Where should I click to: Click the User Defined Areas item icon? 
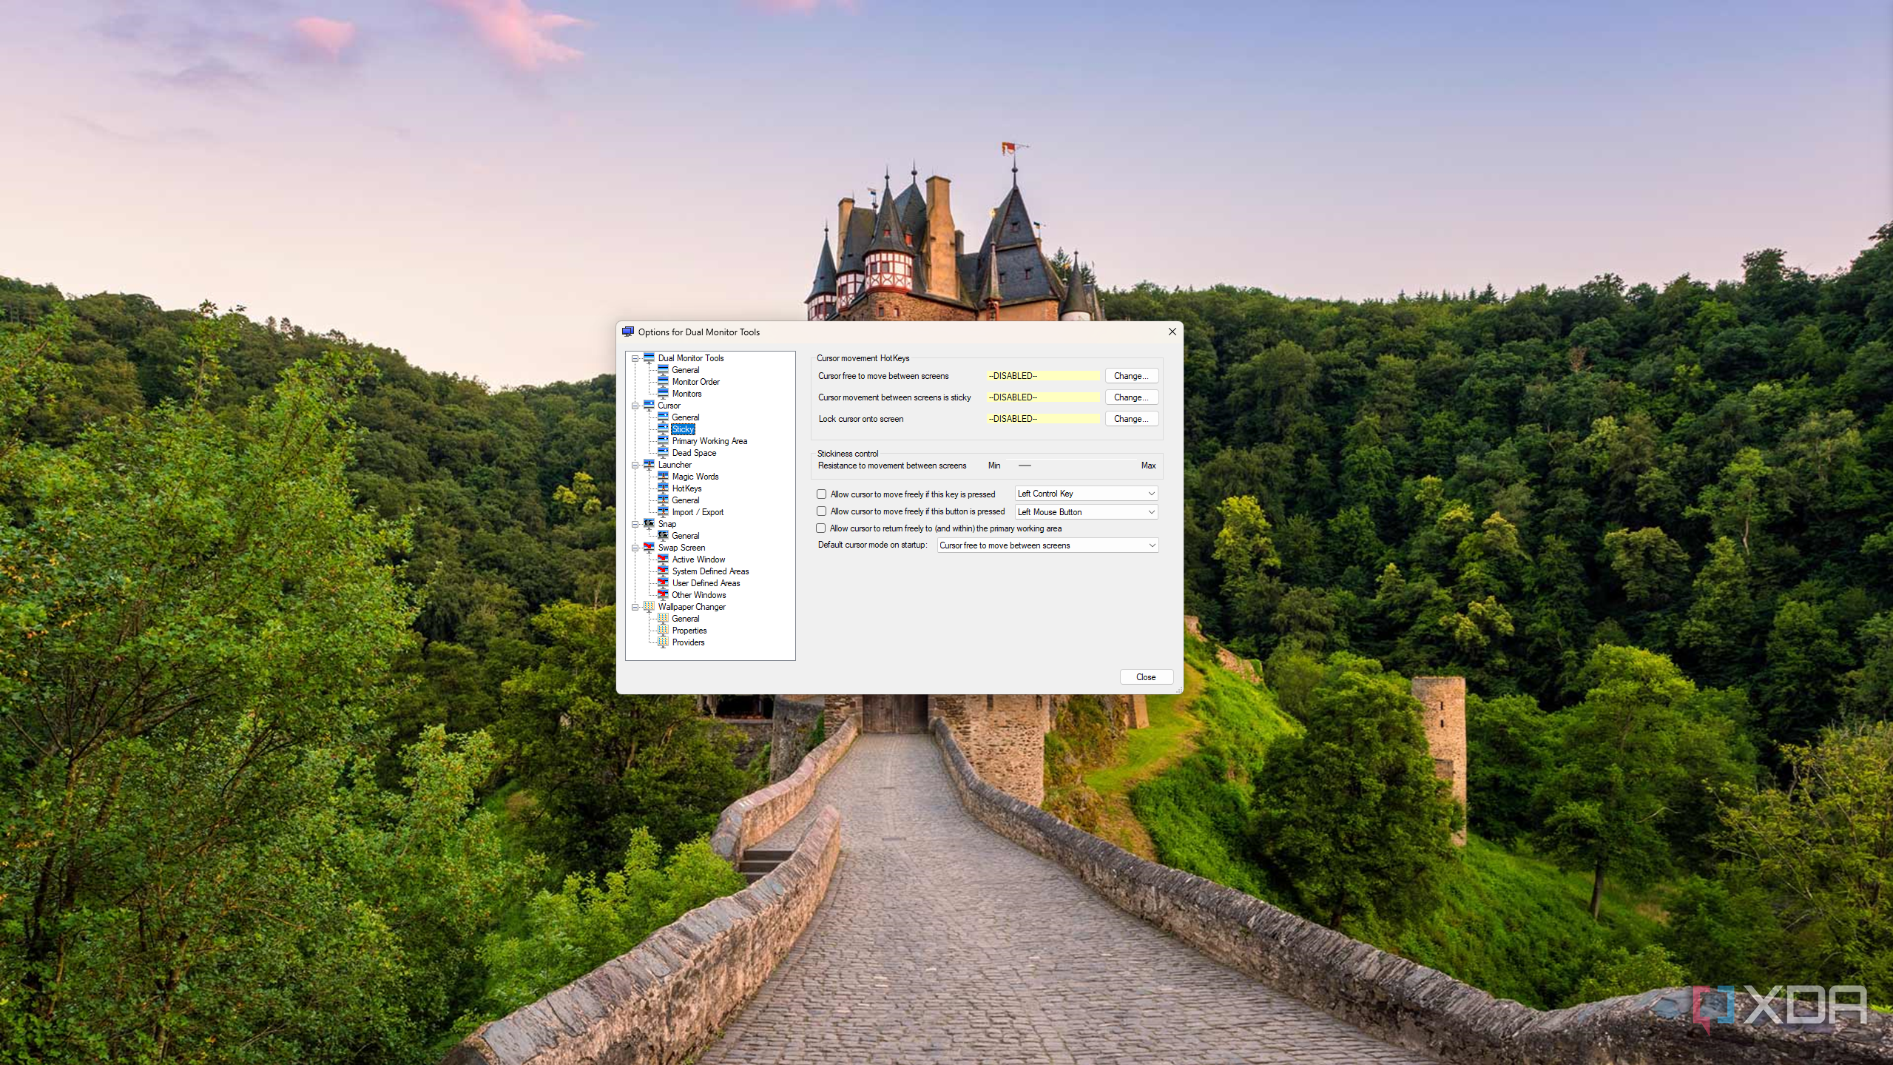tap(663, 583)
